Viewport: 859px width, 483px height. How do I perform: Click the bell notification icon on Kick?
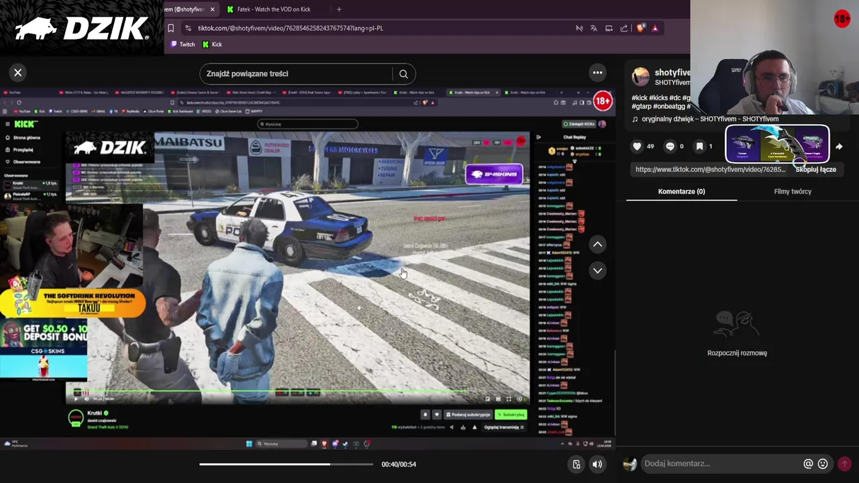coord(425,415)
